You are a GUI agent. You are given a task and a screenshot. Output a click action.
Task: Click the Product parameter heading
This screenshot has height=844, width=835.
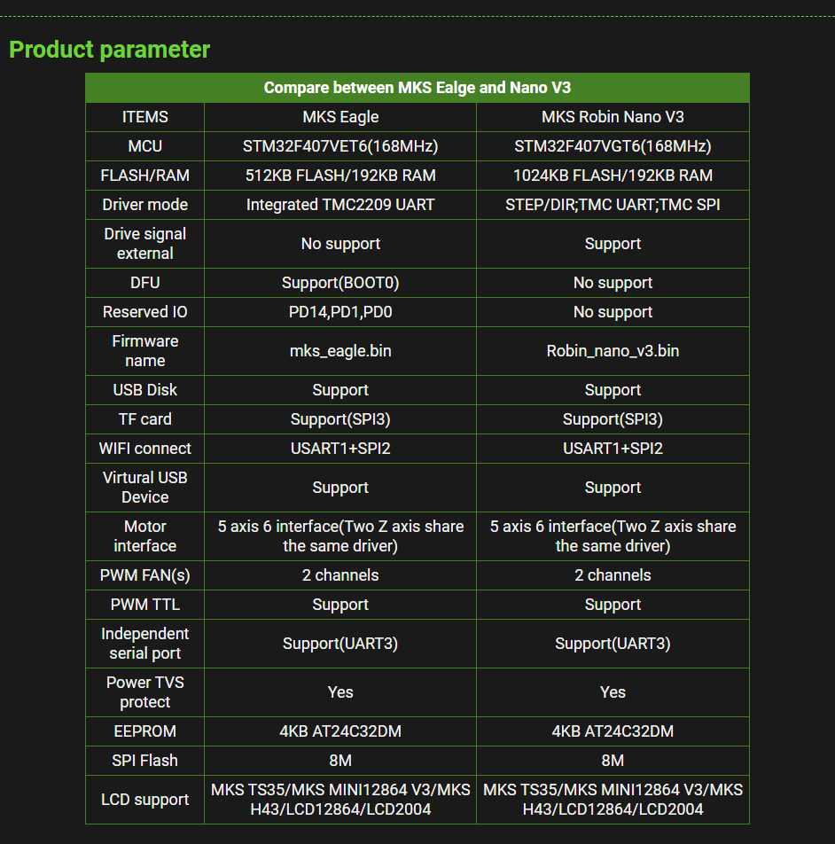click(x=109, y=50)
